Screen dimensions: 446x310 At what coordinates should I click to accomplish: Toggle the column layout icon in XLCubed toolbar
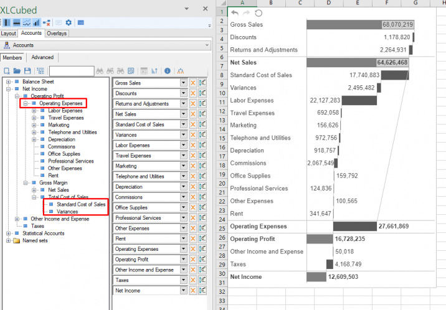point(7,23)
